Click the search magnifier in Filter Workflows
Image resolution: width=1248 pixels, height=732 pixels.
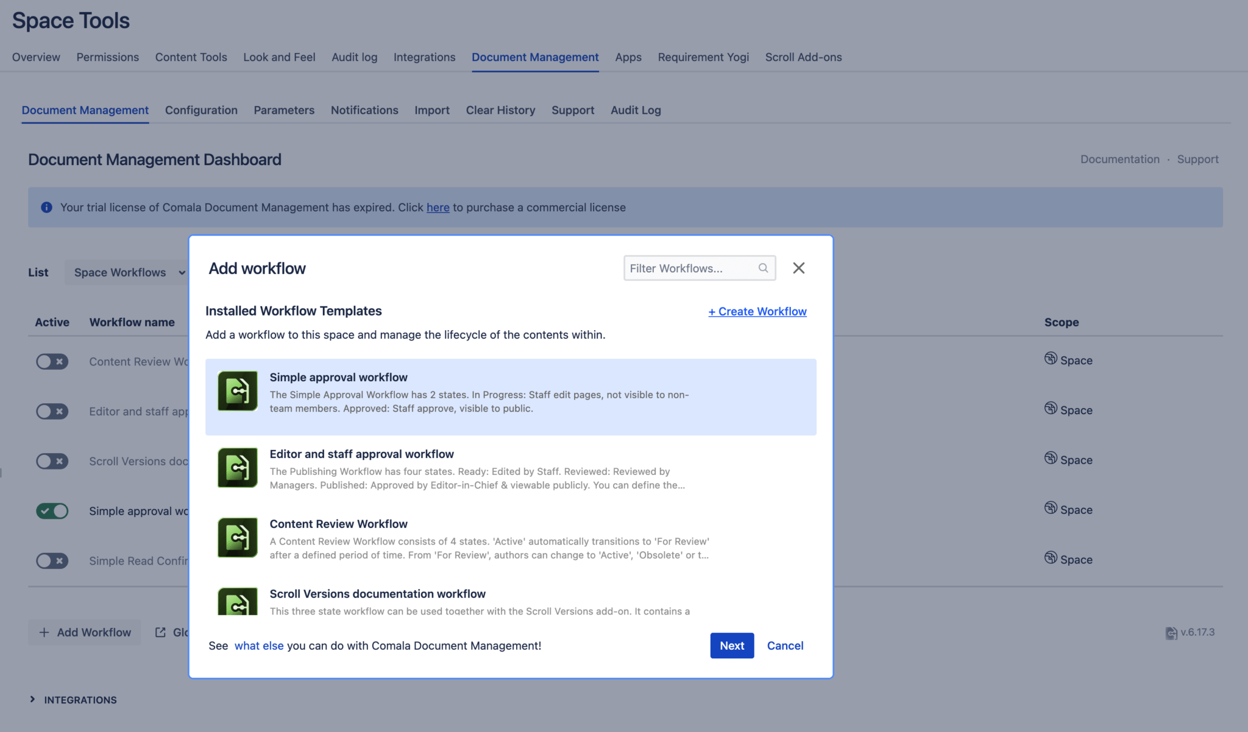pos(763,268)
